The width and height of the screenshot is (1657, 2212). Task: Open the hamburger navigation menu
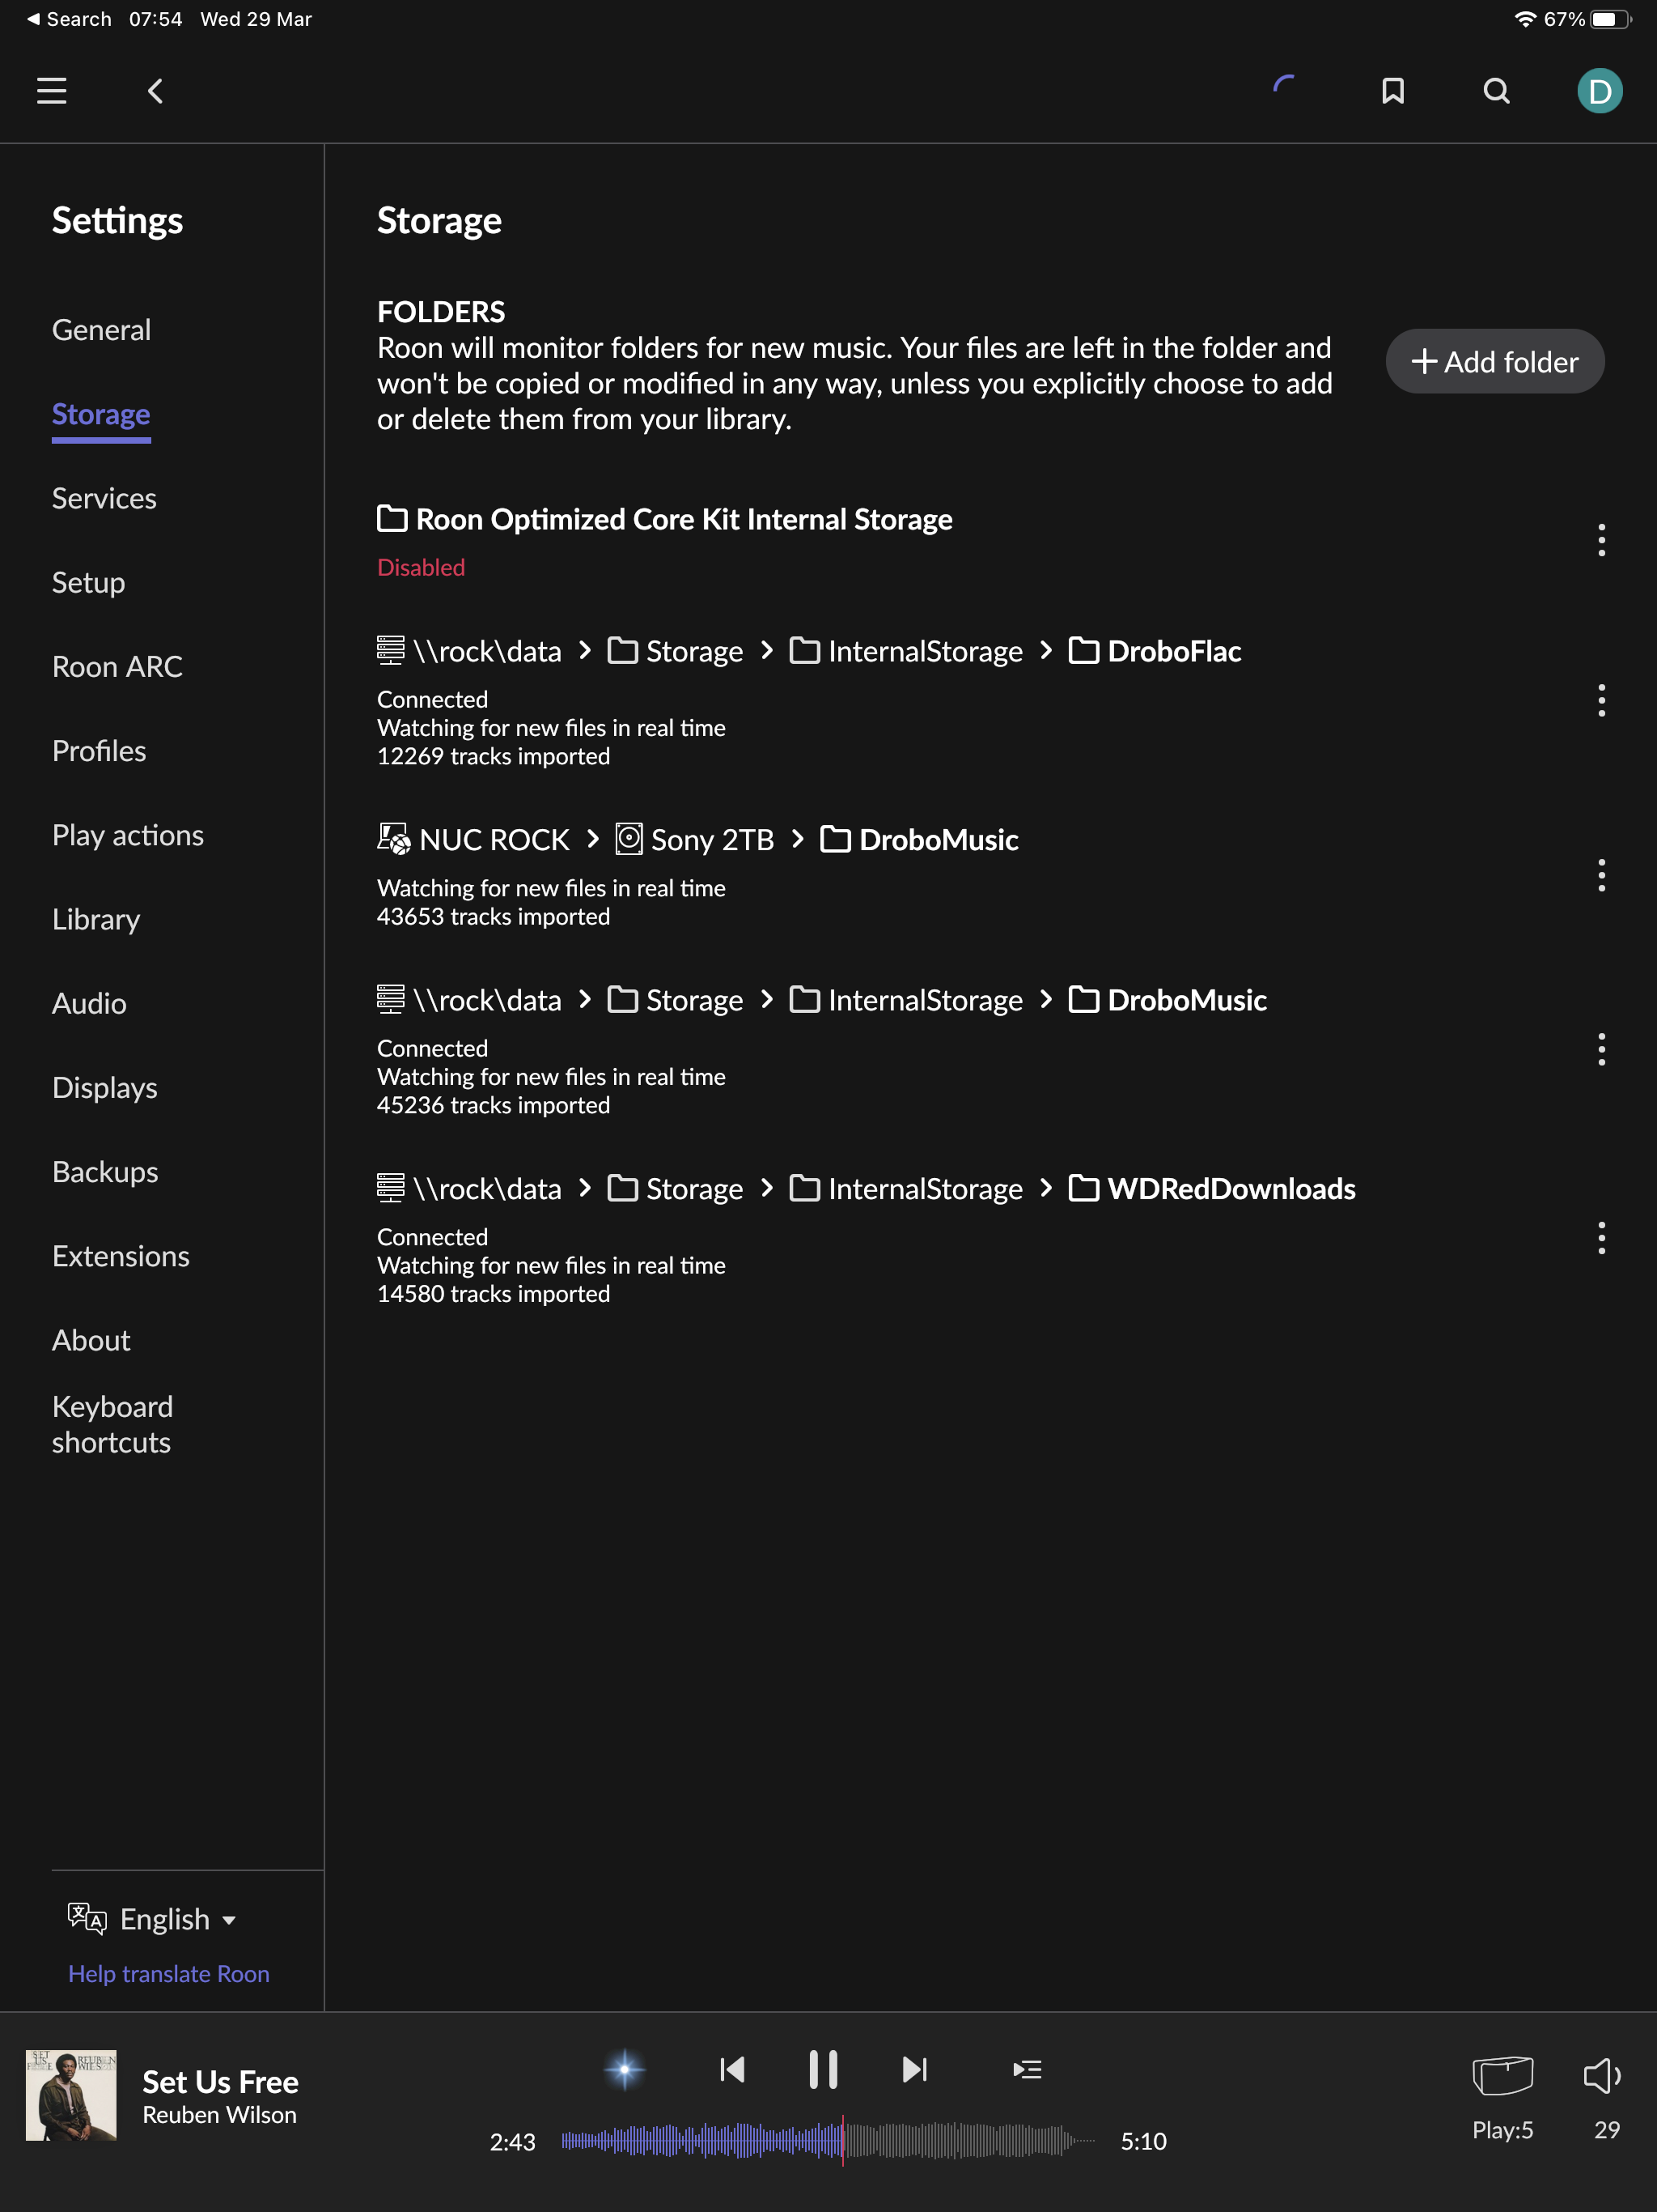(x=52, y=91)
